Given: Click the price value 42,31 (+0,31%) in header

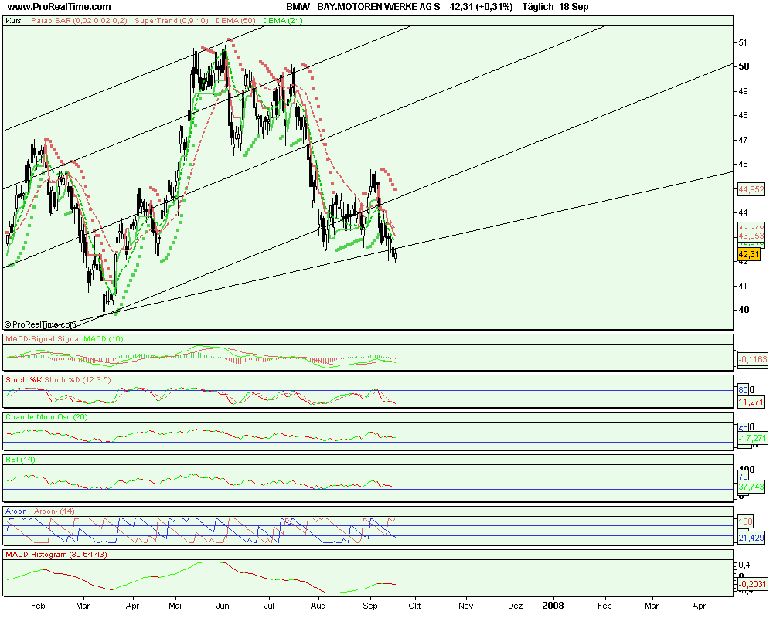Looking at the screenshot, I should click(481, 7).
